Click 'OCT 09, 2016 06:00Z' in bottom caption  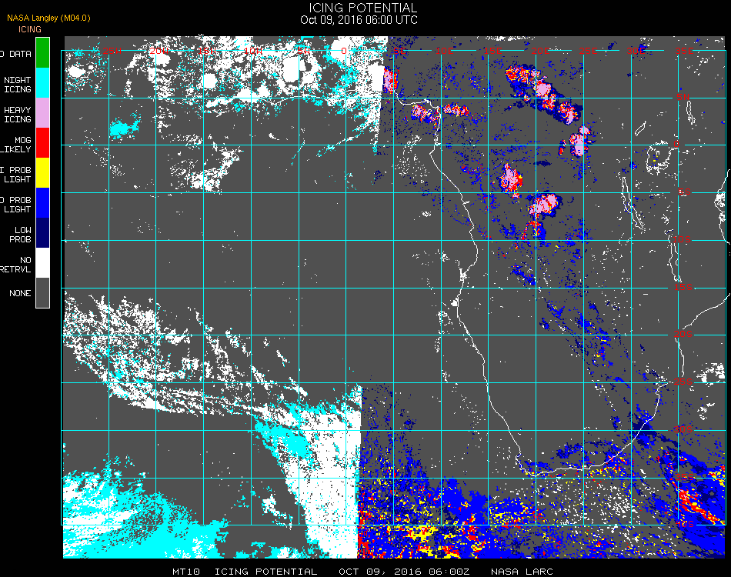(x=404, y=572)
